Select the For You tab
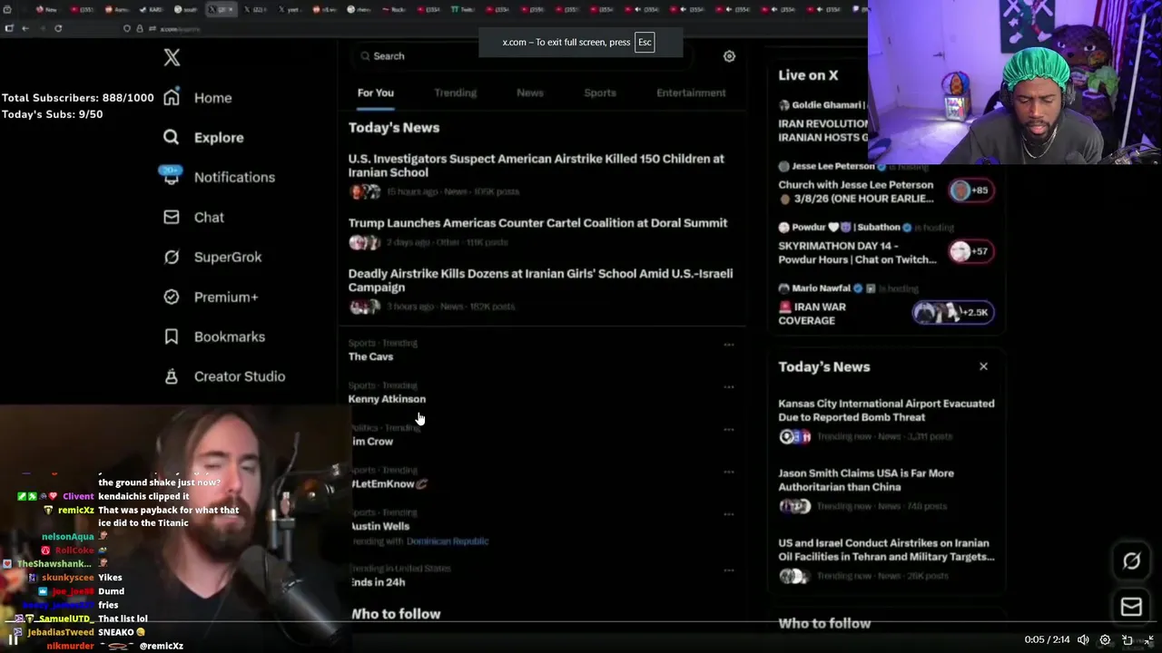1162x653 pixels. 375,93
